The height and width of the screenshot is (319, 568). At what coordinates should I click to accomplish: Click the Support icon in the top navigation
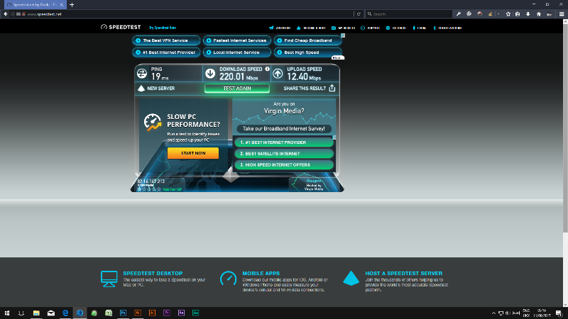[x=363, y=28]
